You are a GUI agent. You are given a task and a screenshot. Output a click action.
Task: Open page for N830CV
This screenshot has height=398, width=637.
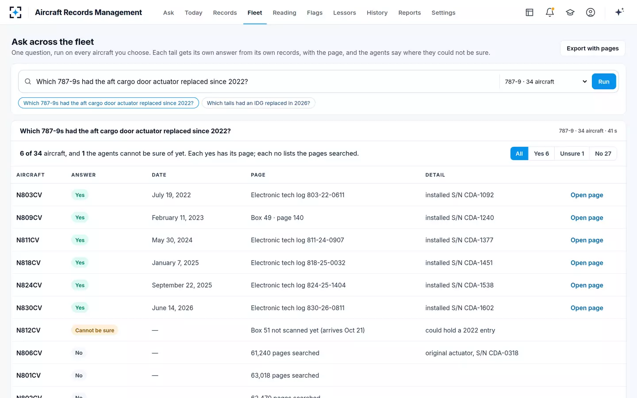pos(587,308)
